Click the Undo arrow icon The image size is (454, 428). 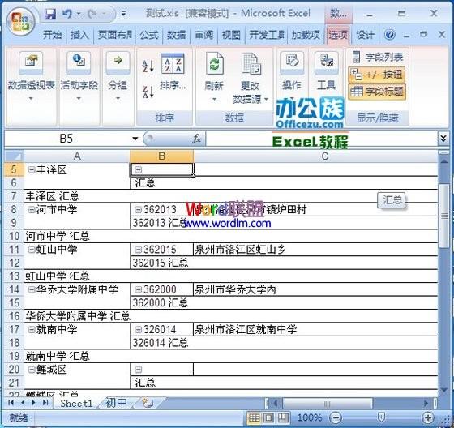(66, 14)
